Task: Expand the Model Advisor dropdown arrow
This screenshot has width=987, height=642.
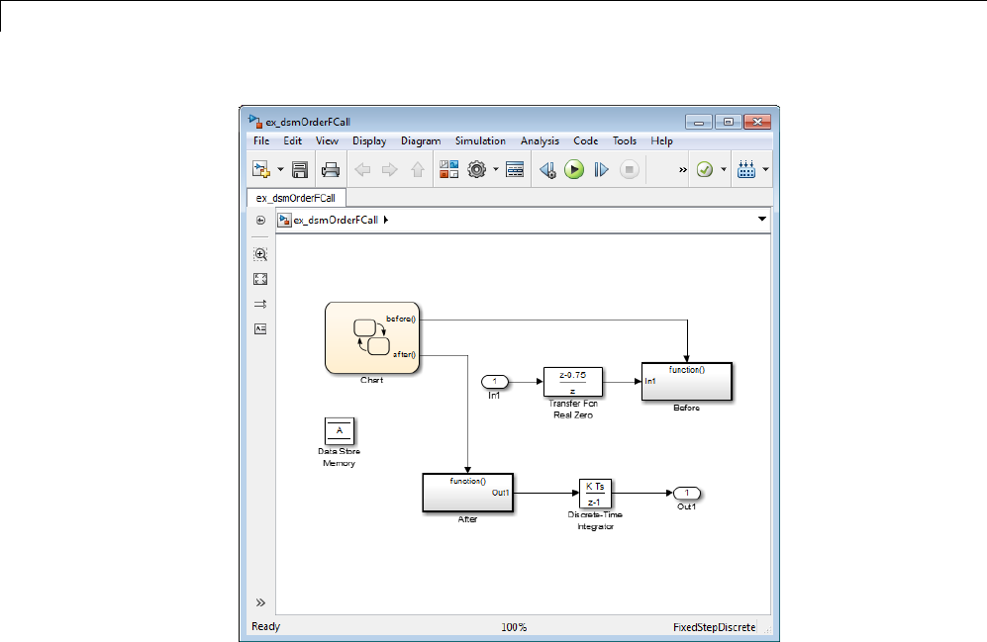Action: coord(724,170)
